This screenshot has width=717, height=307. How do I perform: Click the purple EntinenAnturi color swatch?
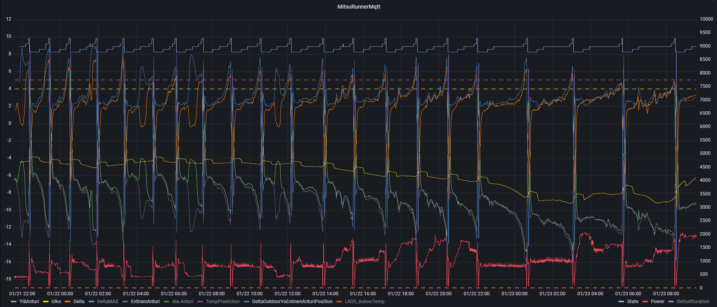[x=125, y=302]
